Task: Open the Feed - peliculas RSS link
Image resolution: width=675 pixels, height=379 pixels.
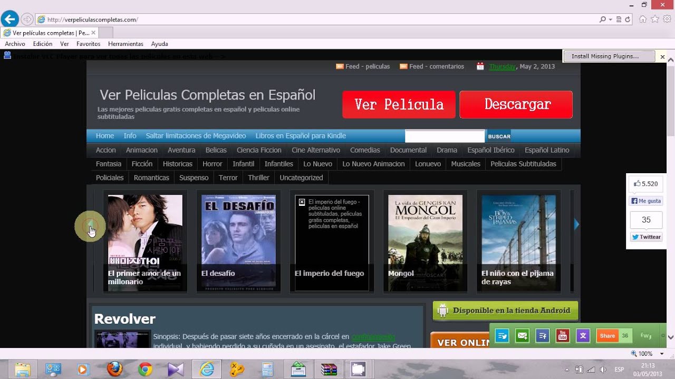Action: pos(363,66)
